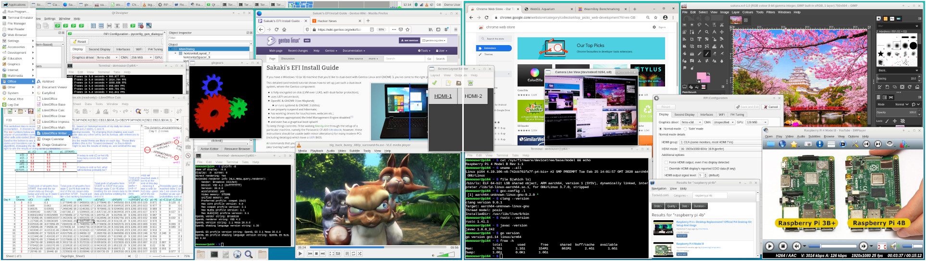Switch to Pi4 Tuning tab in Qt Designer
Image resolution: width=926 pixels, height=261 pixels.
pos(154,49)
